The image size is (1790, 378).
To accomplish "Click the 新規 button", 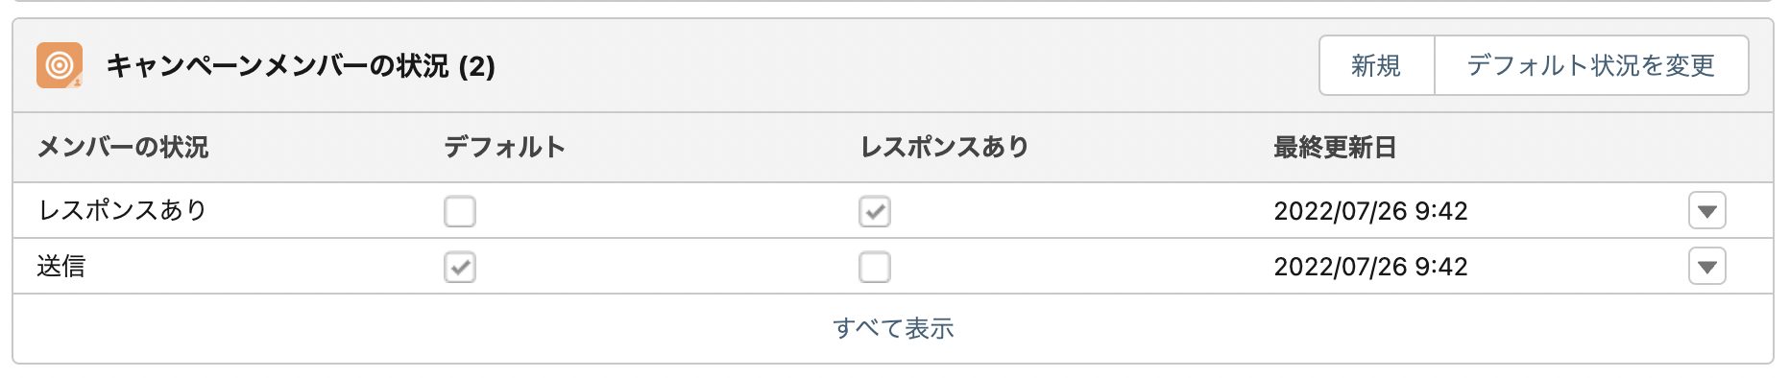I will [x=1376, y=65].
